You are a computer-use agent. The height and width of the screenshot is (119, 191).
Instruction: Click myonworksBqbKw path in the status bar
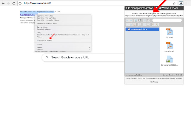134,75
